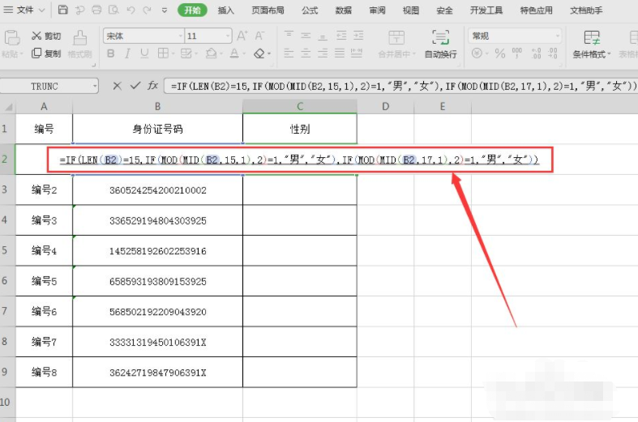The image size is (638, 422).
Task: Click the Center horizontally icon
Action: pyautogui.click(x=306, y=53)
